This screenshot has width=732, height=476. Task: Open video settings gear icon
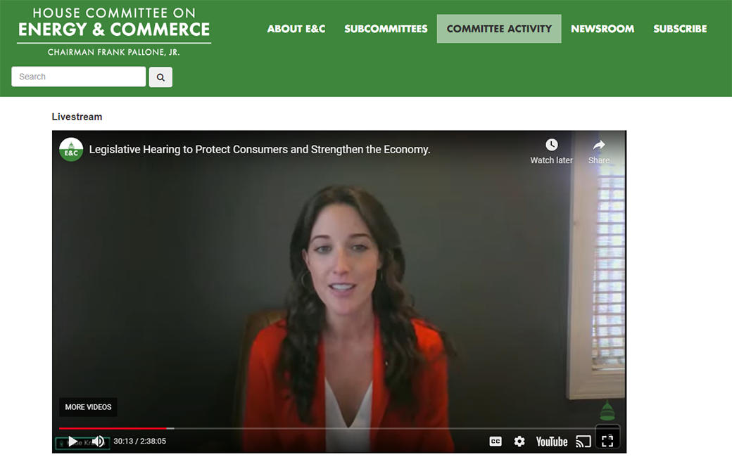(x=519, y=441)
